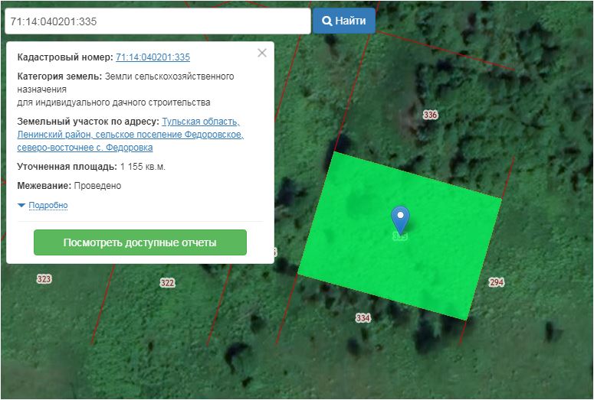
Task: Click the Межевание: Проведено status line
Action: coord(69,186)
